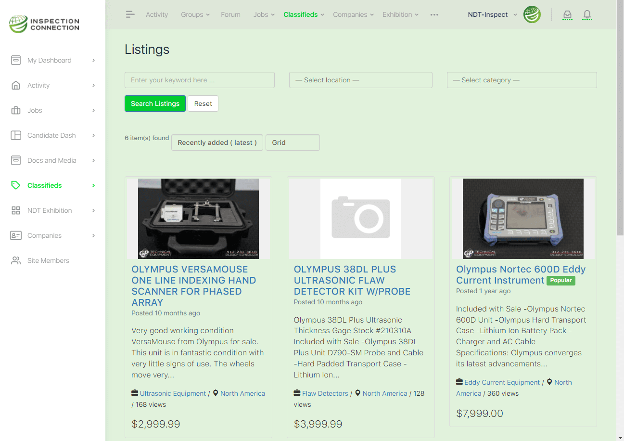Click the page vertical scrollbar

(x=620, y=118)
